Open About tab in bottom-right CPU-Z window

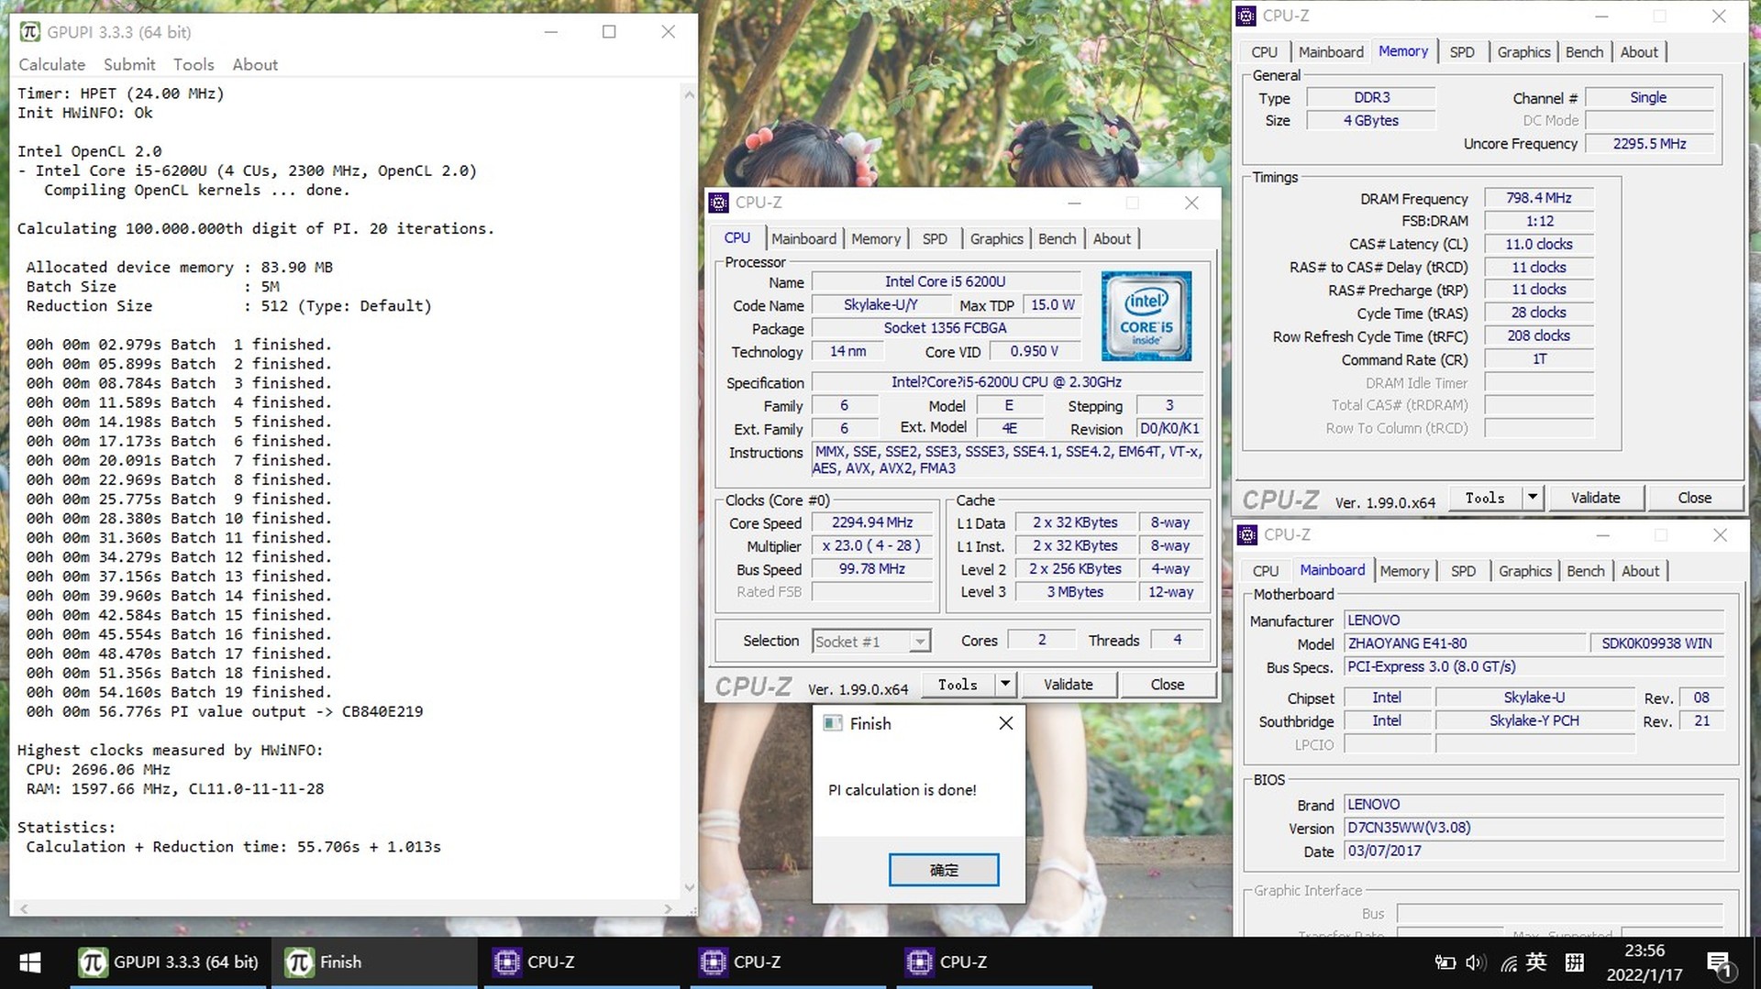(x=1640, y=571)
